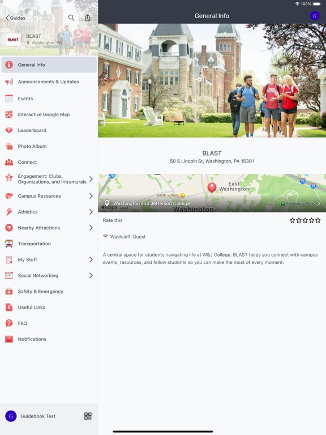This screenshot has height=435, width=326.
Task: Open the FAQ menu item
Action: [49, 323]
